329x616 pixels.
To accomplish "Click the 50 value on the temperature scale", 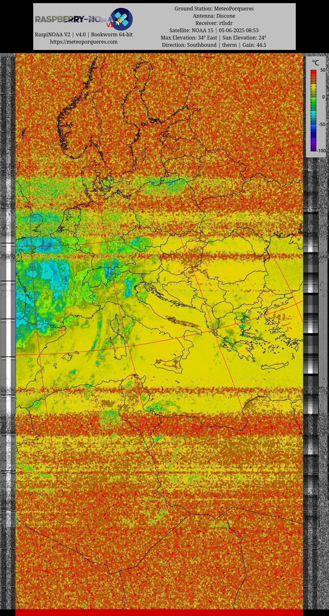I will click(x=323, y=70).
